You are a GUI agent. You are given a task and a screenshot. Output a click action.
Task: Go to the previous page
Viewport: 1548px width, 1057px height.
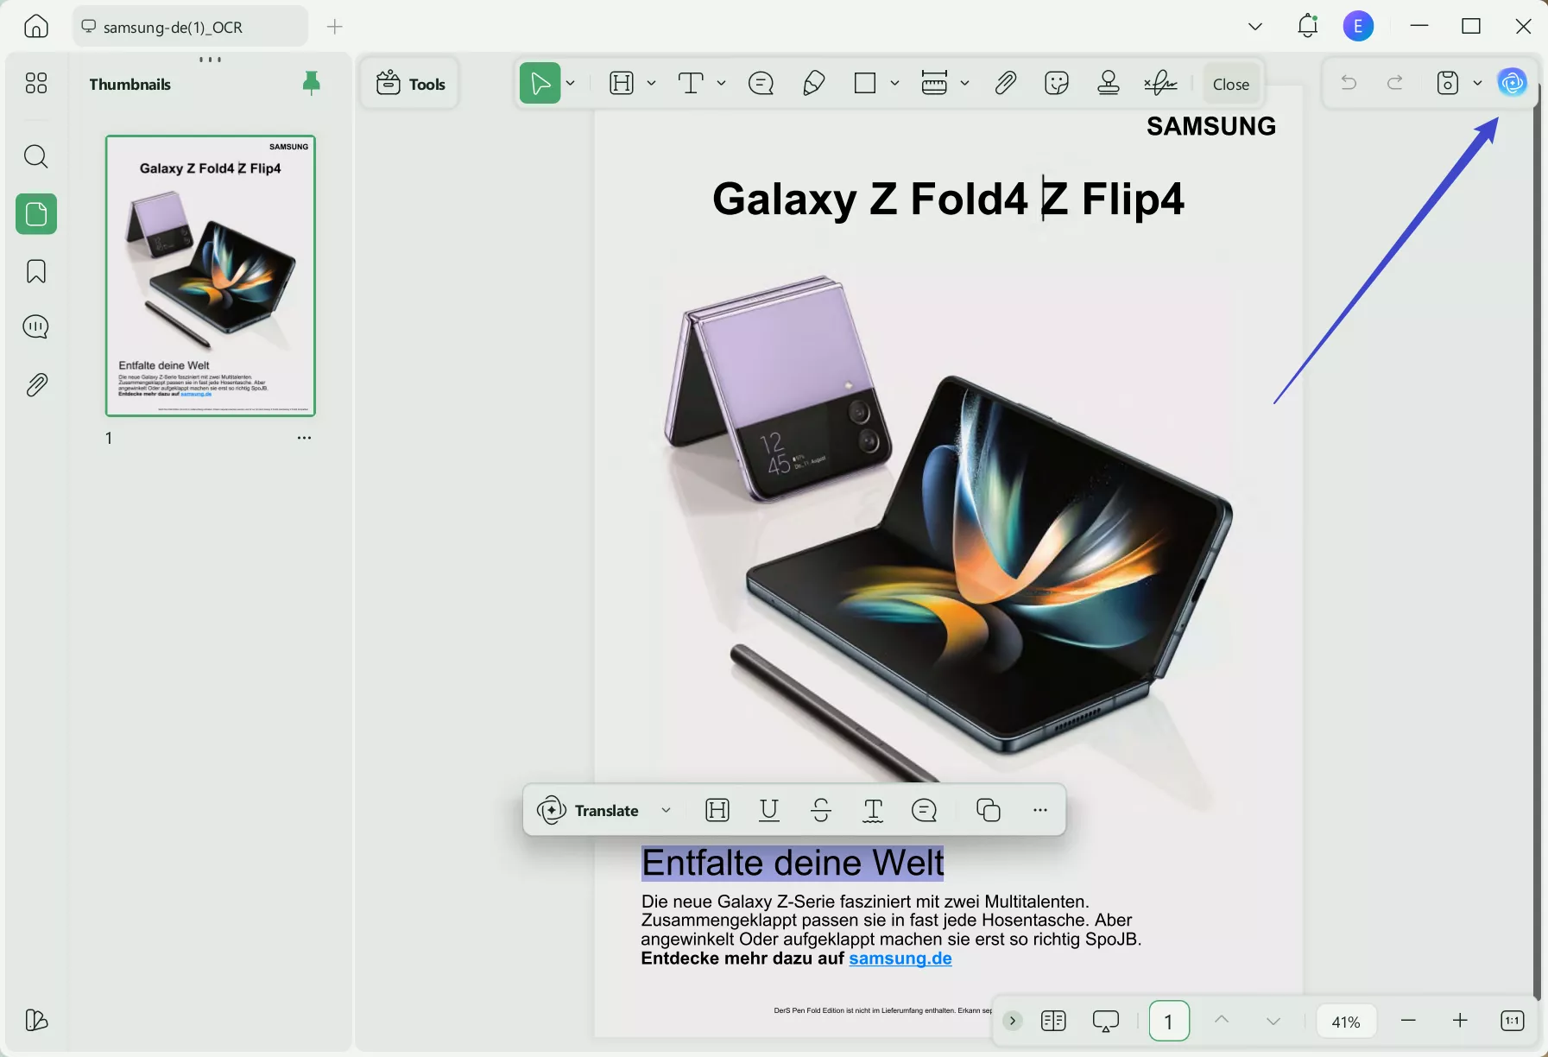[x=1222, y=1020]
